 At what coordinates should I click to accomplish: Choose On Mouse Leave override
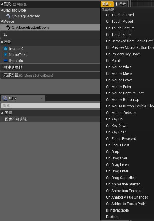(119, 80)
